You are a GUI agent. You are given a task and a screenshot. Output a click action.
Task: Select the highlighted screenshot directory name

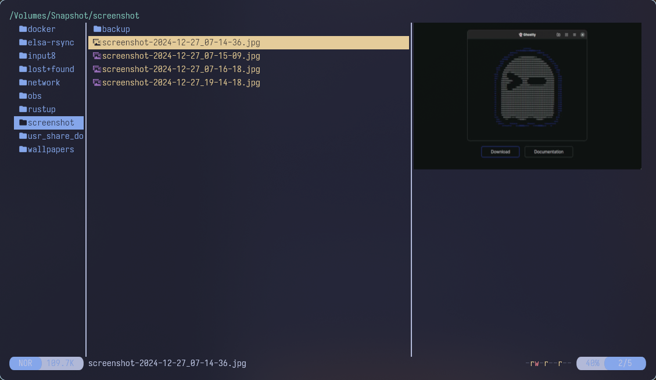pyautogui.click(x=51, y=123)
